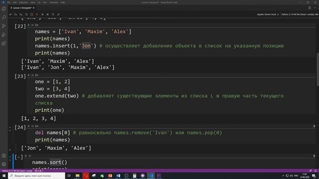Click the cell 22 execution count label
This screenshot has height=179, width=319.
(x=20, y=26)
